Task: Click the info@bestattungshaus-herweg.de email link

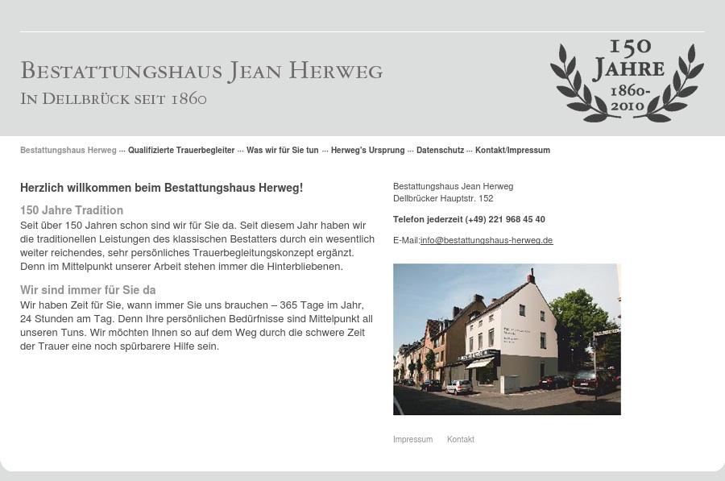Action: tap(487, 239)
